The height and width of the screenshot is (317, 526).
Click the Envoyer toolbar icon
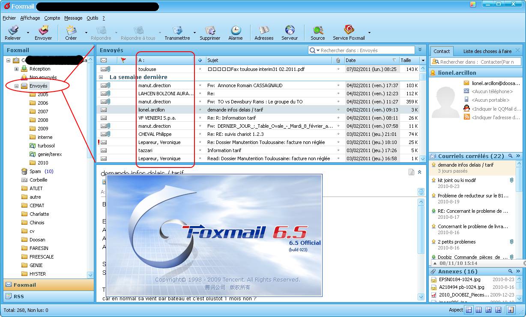[43, 30]
